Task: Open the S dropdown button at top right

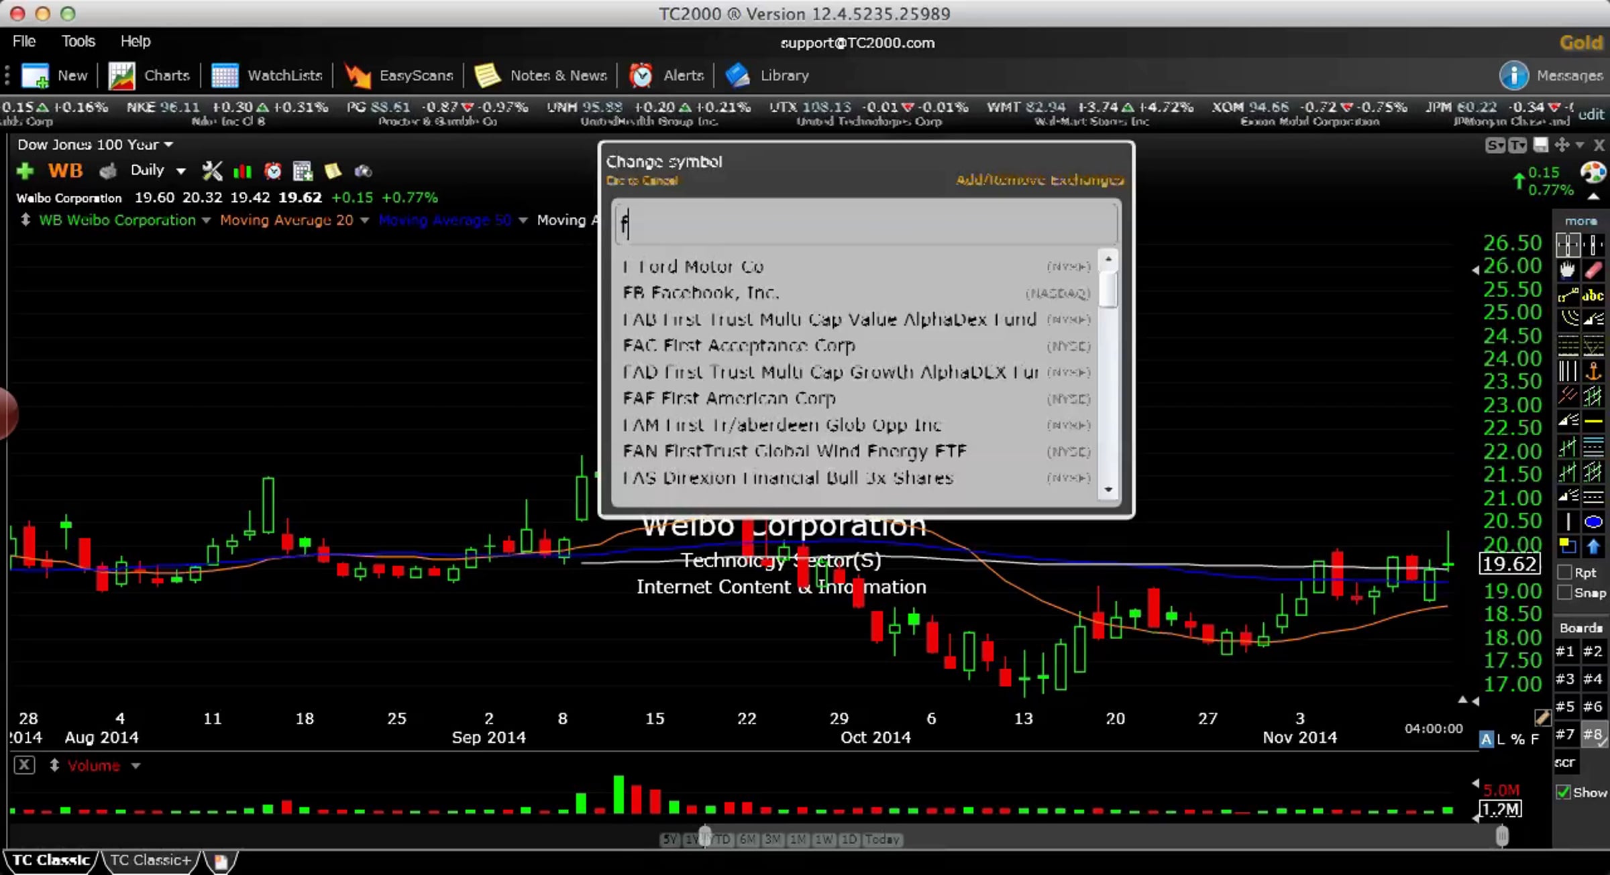Action: 1495,145
